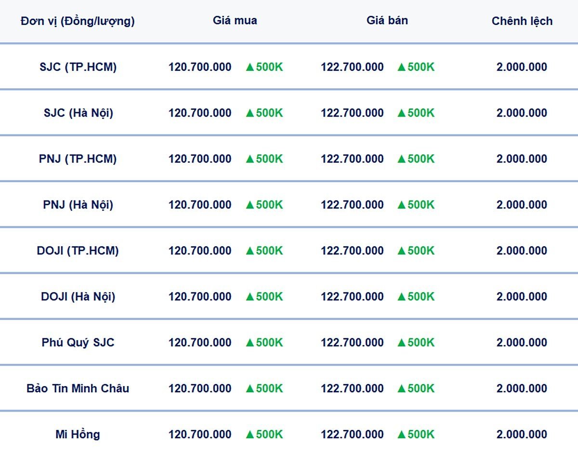Click DOJI (Hà Nội) buy-price ▲500K indicator
The height and width of the screenshot is (453, 578).
click(264, 296)
